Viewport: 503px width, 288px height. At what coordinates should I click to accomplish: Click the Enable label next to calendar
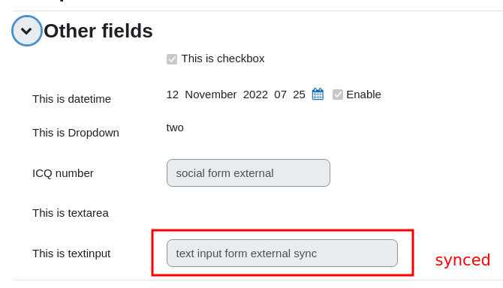click(363, 94)
